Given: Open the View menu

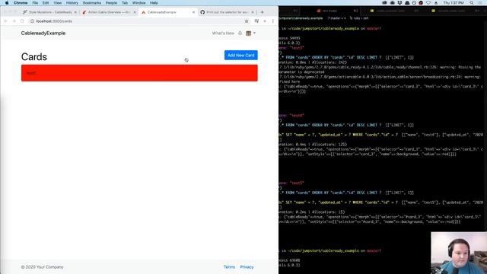Looking at the screenshot, I should pyautogui.click(x=58, y=3).
